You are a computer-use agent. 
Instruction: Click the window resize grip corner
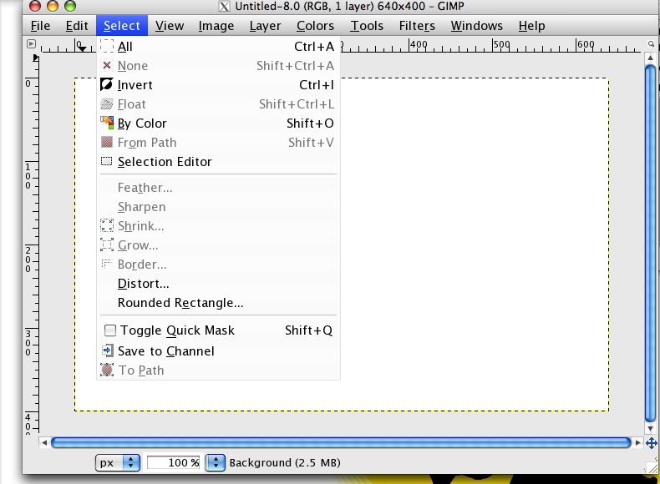coord(652,467)
